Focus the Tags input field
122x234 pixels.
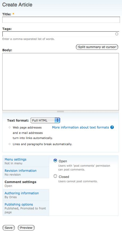61,34
